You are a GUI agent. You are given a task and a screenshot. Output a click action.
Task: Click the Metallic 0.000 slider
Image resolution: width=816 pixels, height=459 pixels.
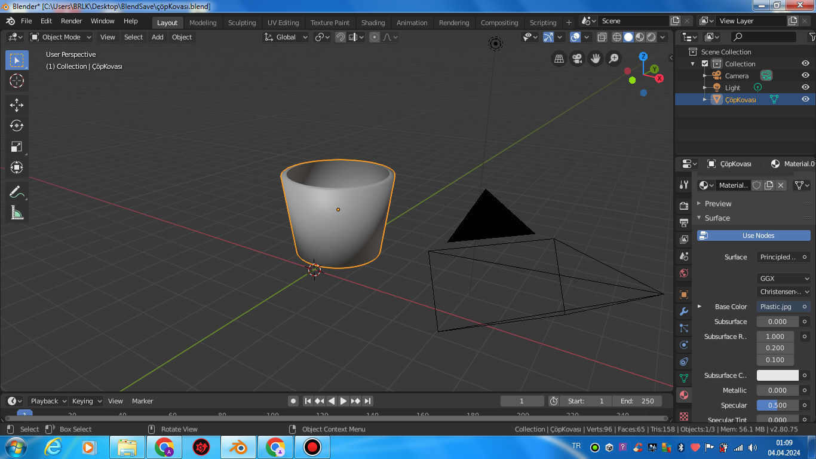coord(778,390)
